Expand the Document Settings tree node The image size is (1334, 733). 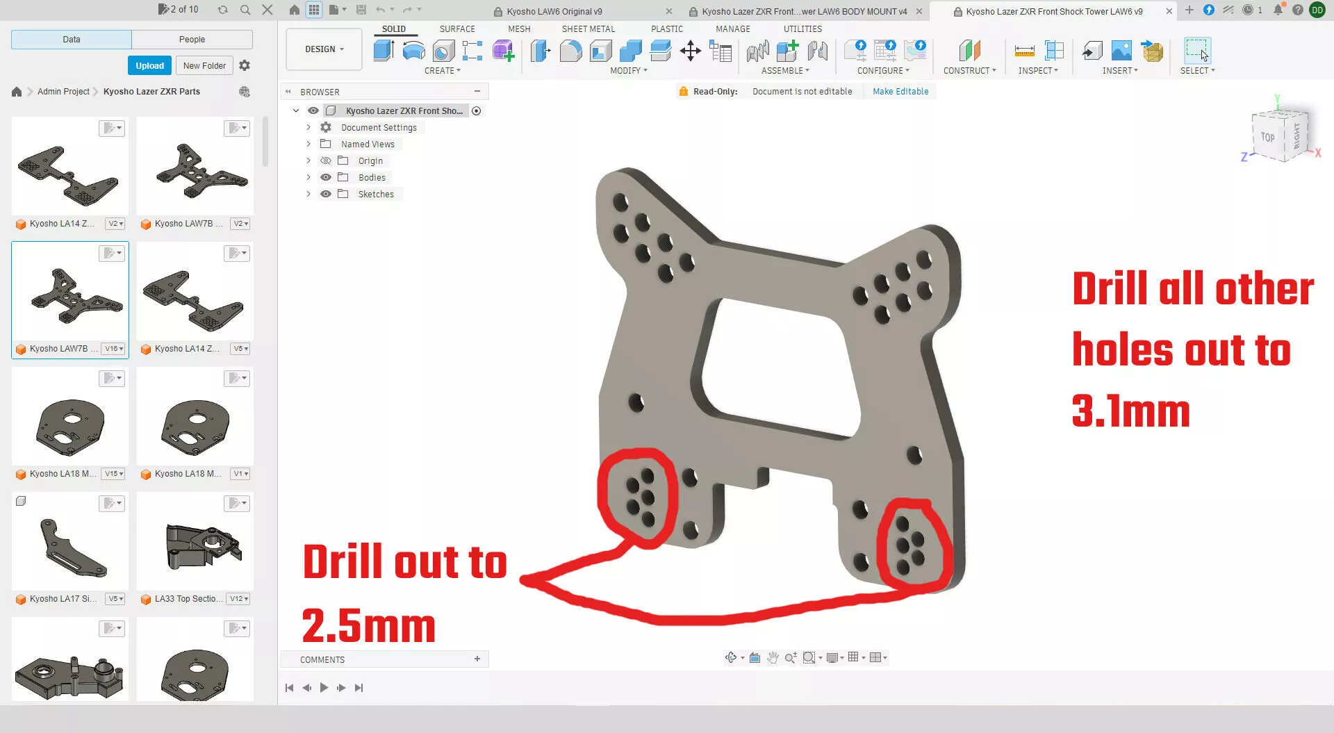coord(308,127)
